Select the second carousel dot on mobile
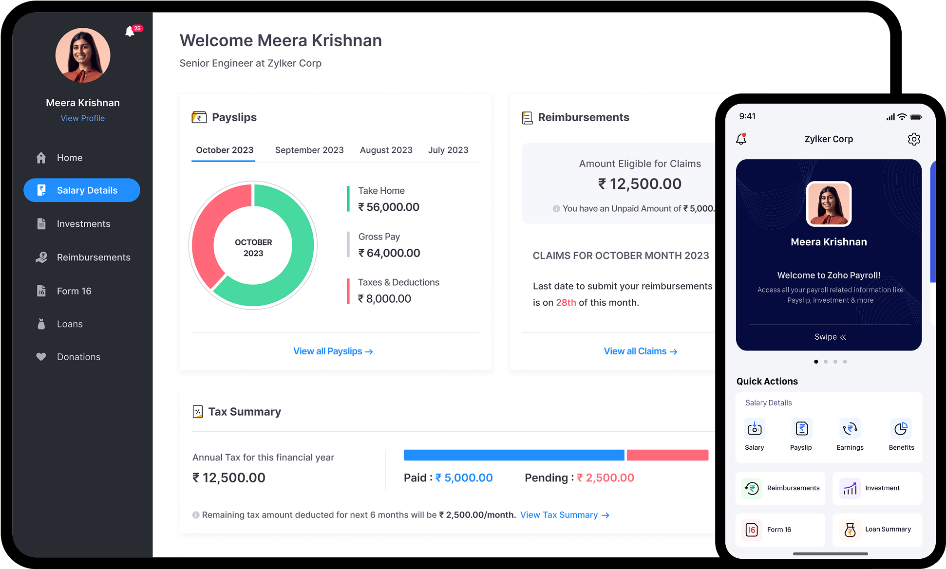Image resolution: width=946 pixels, height=569 pixels. pyautogui.click(x=826, y=362)
